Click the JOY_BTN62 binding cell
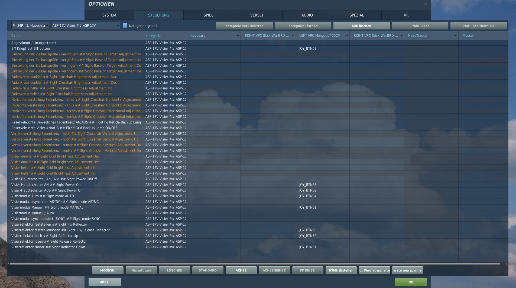This screenshot has height=288, width=516. pos(322,190)
